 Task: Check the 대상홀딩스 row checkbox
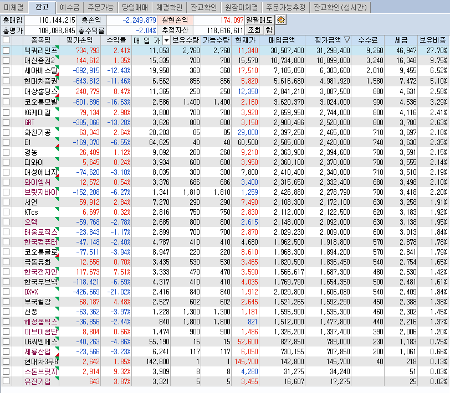pos(6,91)
